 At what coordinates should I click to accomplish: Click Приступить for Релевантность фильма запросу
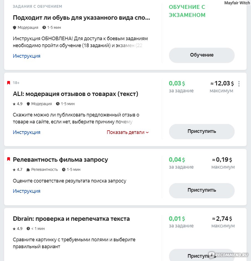coord(202,191)
